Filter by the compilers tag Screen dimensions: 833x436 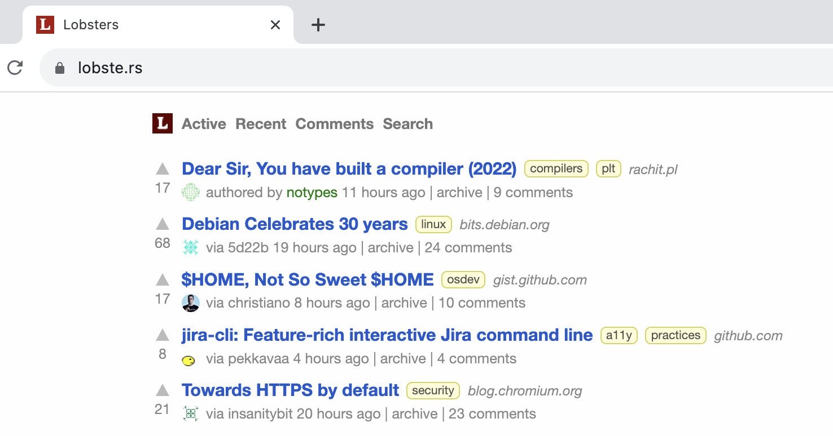[x=556, y=169]
